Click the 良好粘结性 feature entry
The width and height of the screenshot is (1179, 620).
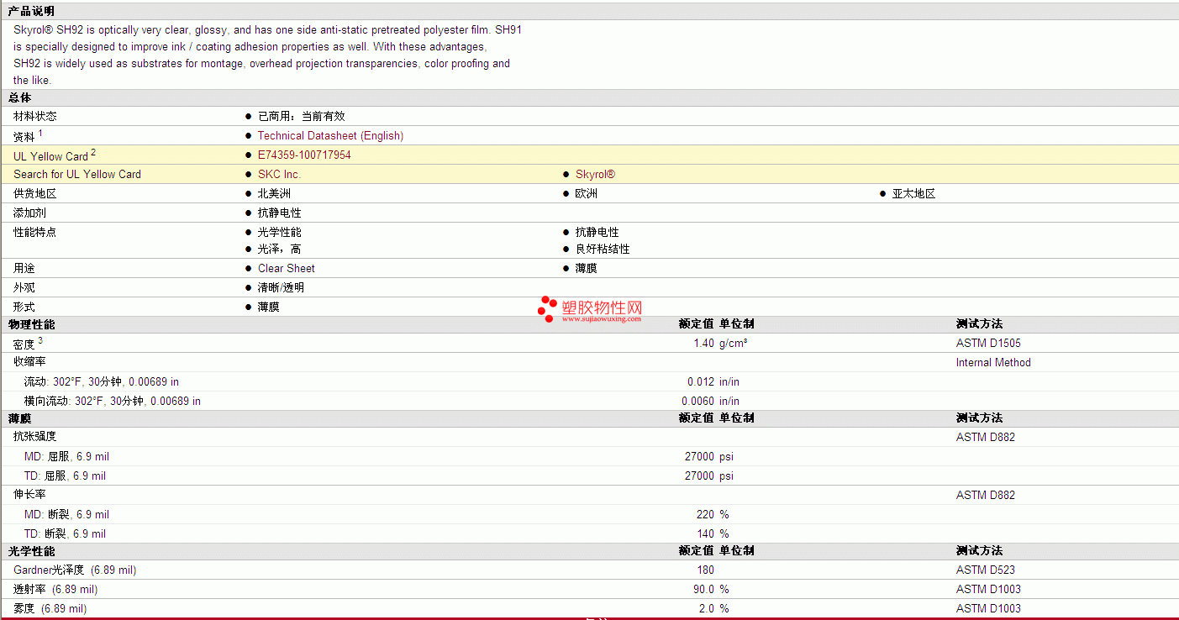tap(603, 249)
